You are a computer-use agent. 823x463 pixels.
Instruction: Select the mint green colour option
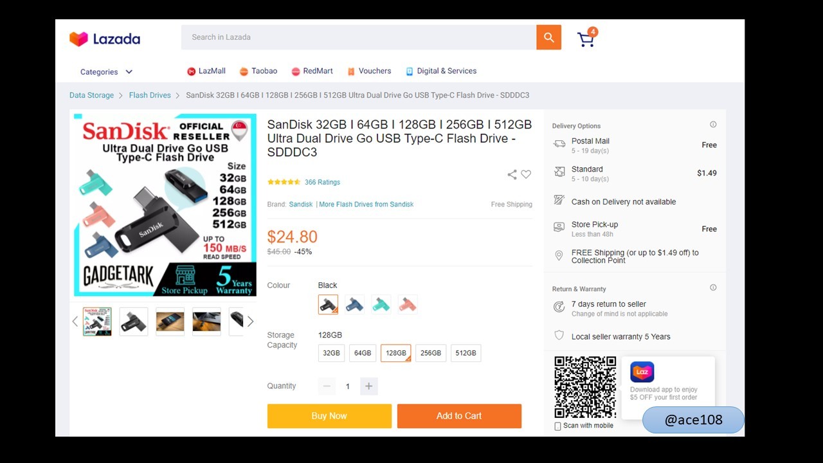click(x=381, y=304)
